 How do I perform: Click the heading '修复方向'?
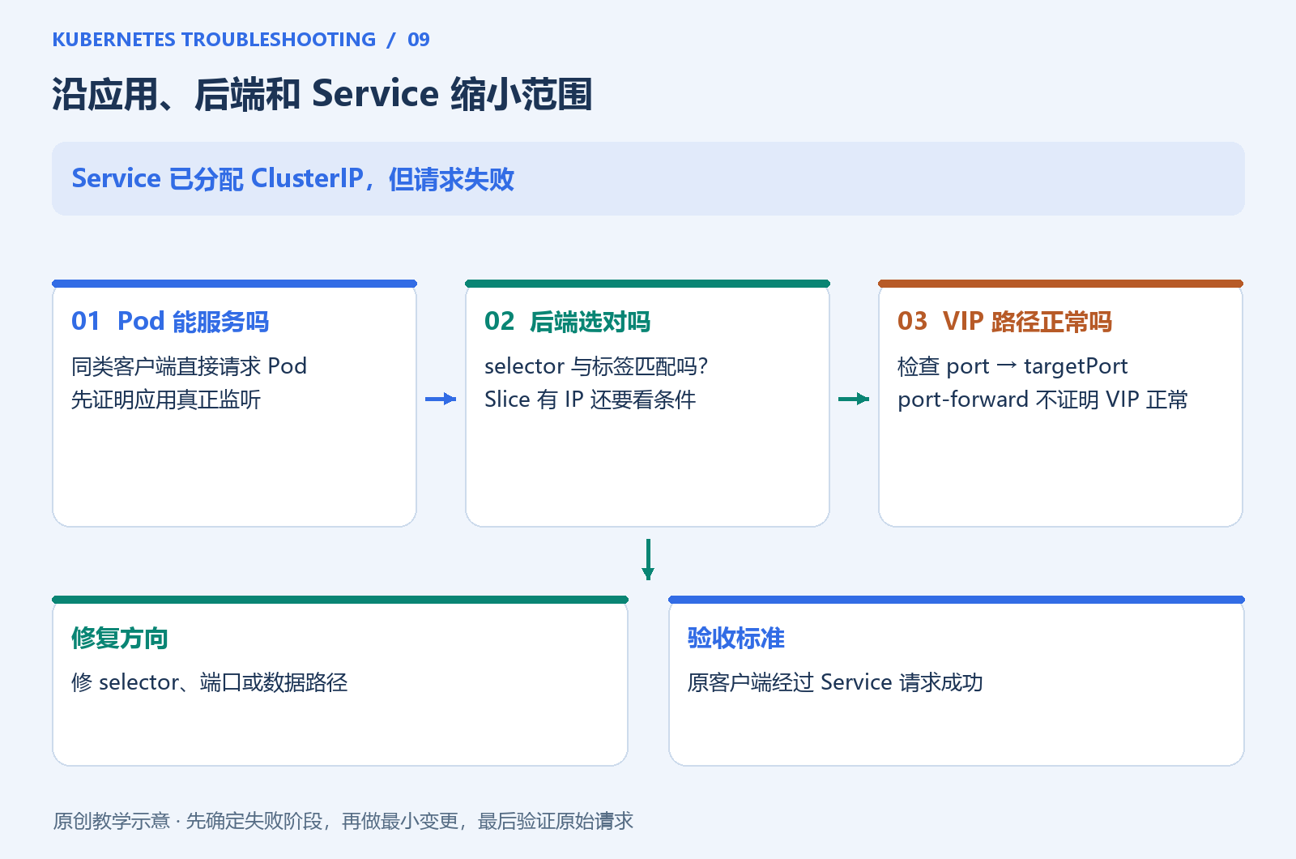[x=120, y=638]
